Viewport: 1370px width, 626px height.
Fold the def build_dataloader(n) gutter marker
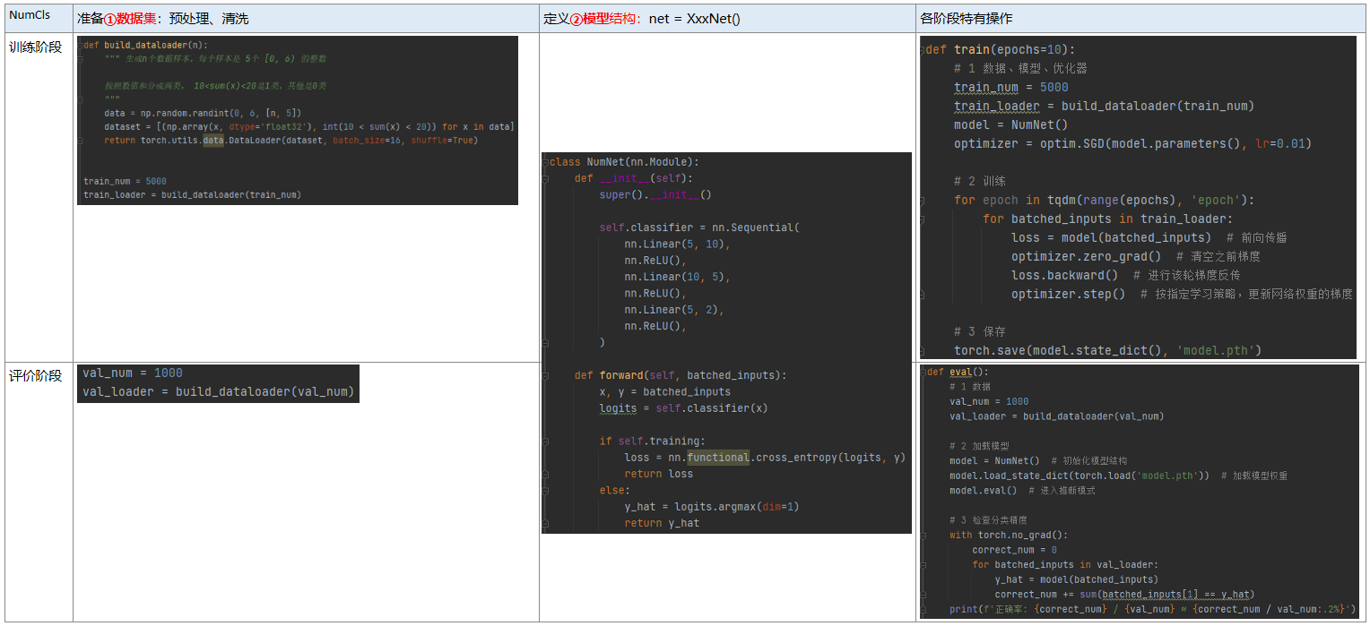click(81, 45)
